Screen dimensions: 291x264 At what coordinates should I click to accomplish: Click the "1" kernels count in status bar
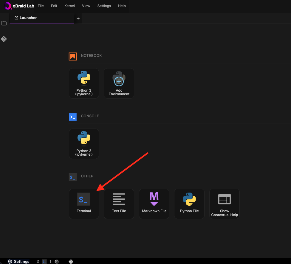coord(50,261)
